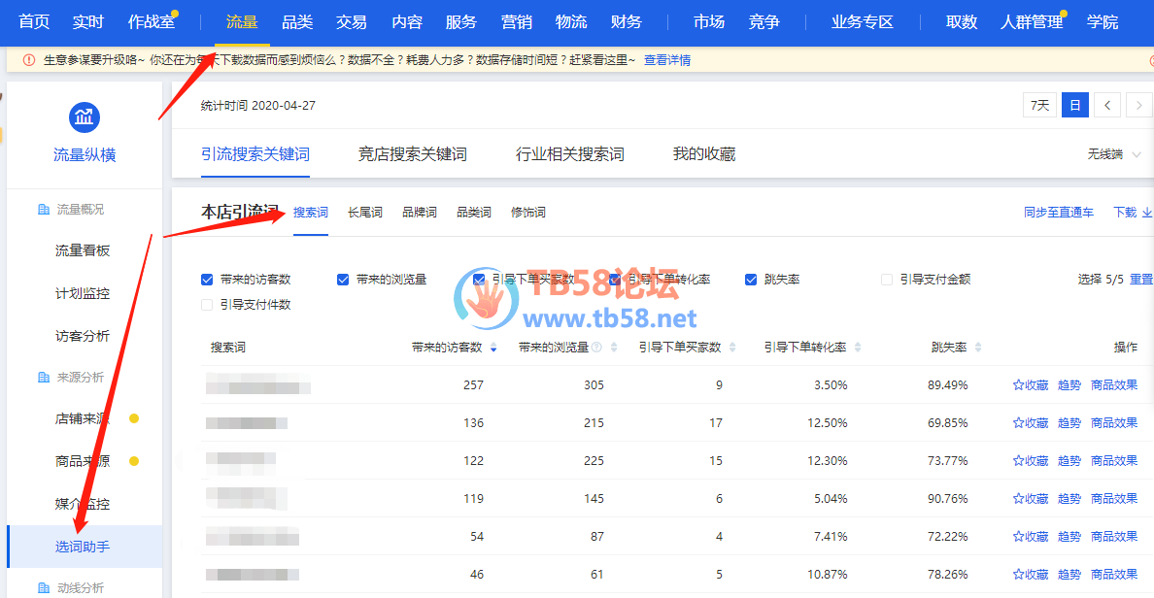Select the 日 time range button
This screenshot has width=1154, height=598.
[1075, 105]
